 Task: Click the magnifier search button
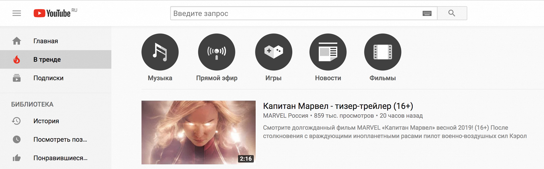[452, 13]
